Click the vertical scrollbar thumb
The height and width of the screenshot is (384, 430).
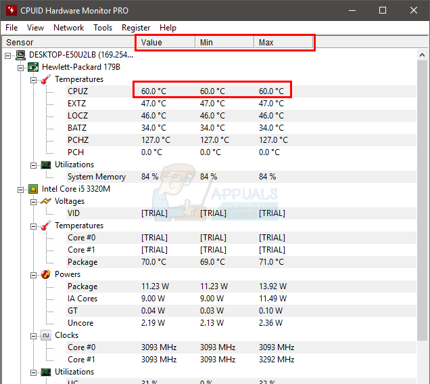(x=422, y=200)
